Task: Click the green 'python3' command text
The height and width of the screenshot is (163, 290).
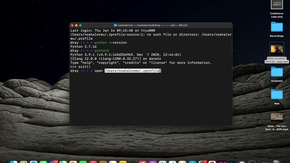Action: [x=101, y=51]
